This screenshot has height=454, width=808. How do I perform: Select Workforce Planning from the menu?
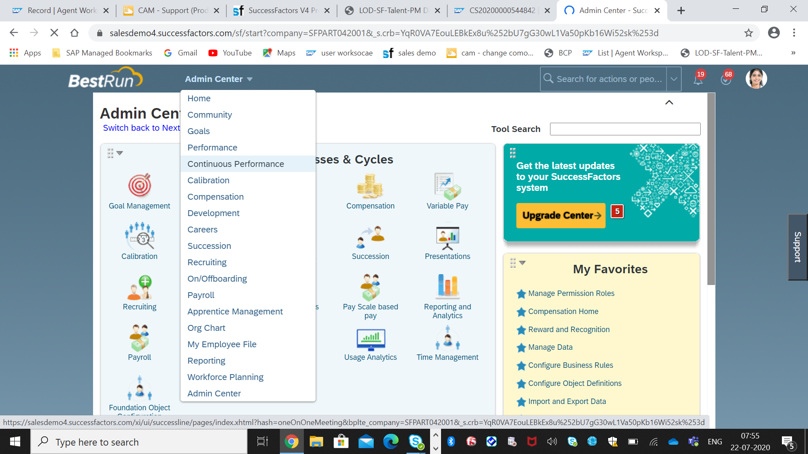[248, 377]
